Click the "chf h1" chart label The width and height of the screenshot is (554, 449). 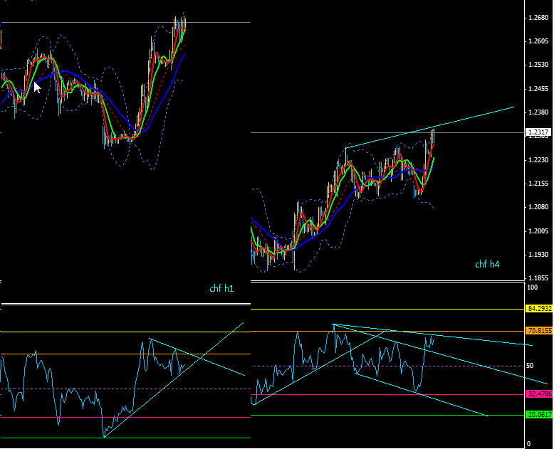[x=221, y=289]
